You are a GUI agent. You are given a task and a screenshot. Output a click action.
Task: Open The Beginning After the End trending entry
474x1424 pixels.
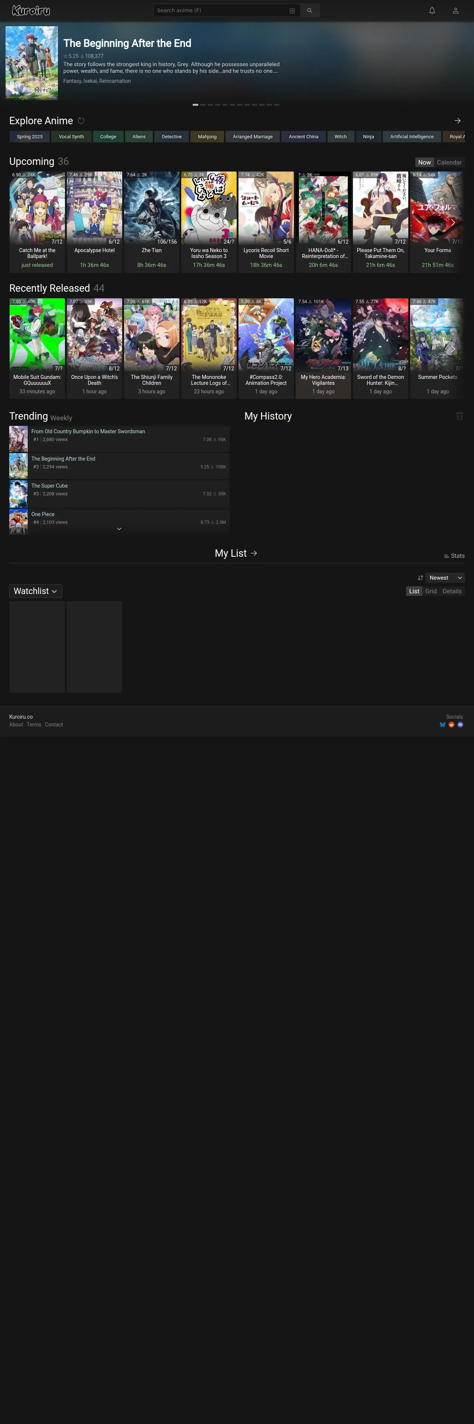coord(119,466)
